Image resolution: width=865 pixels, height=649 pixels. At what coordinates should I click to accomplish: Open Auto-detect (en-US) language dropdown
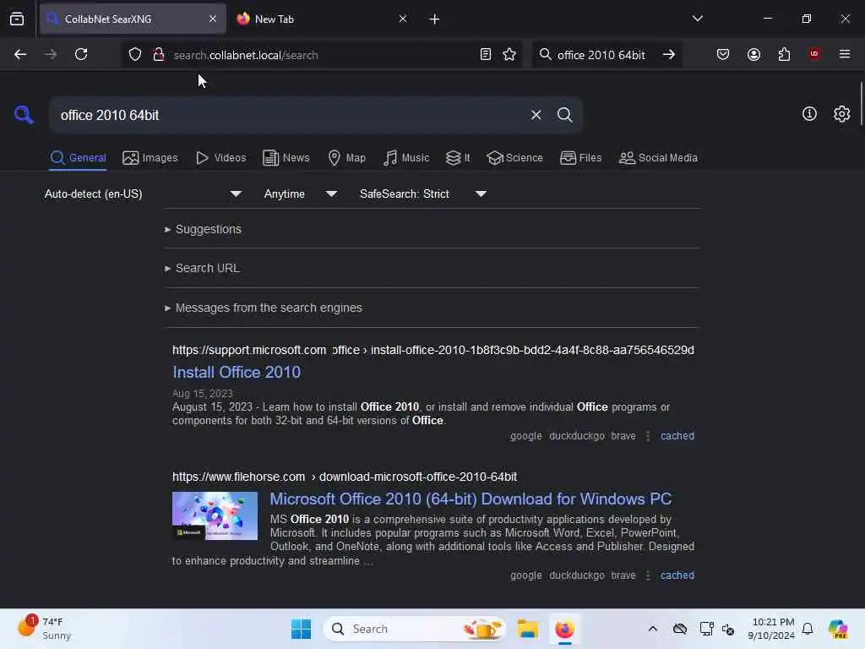(143, 194)
